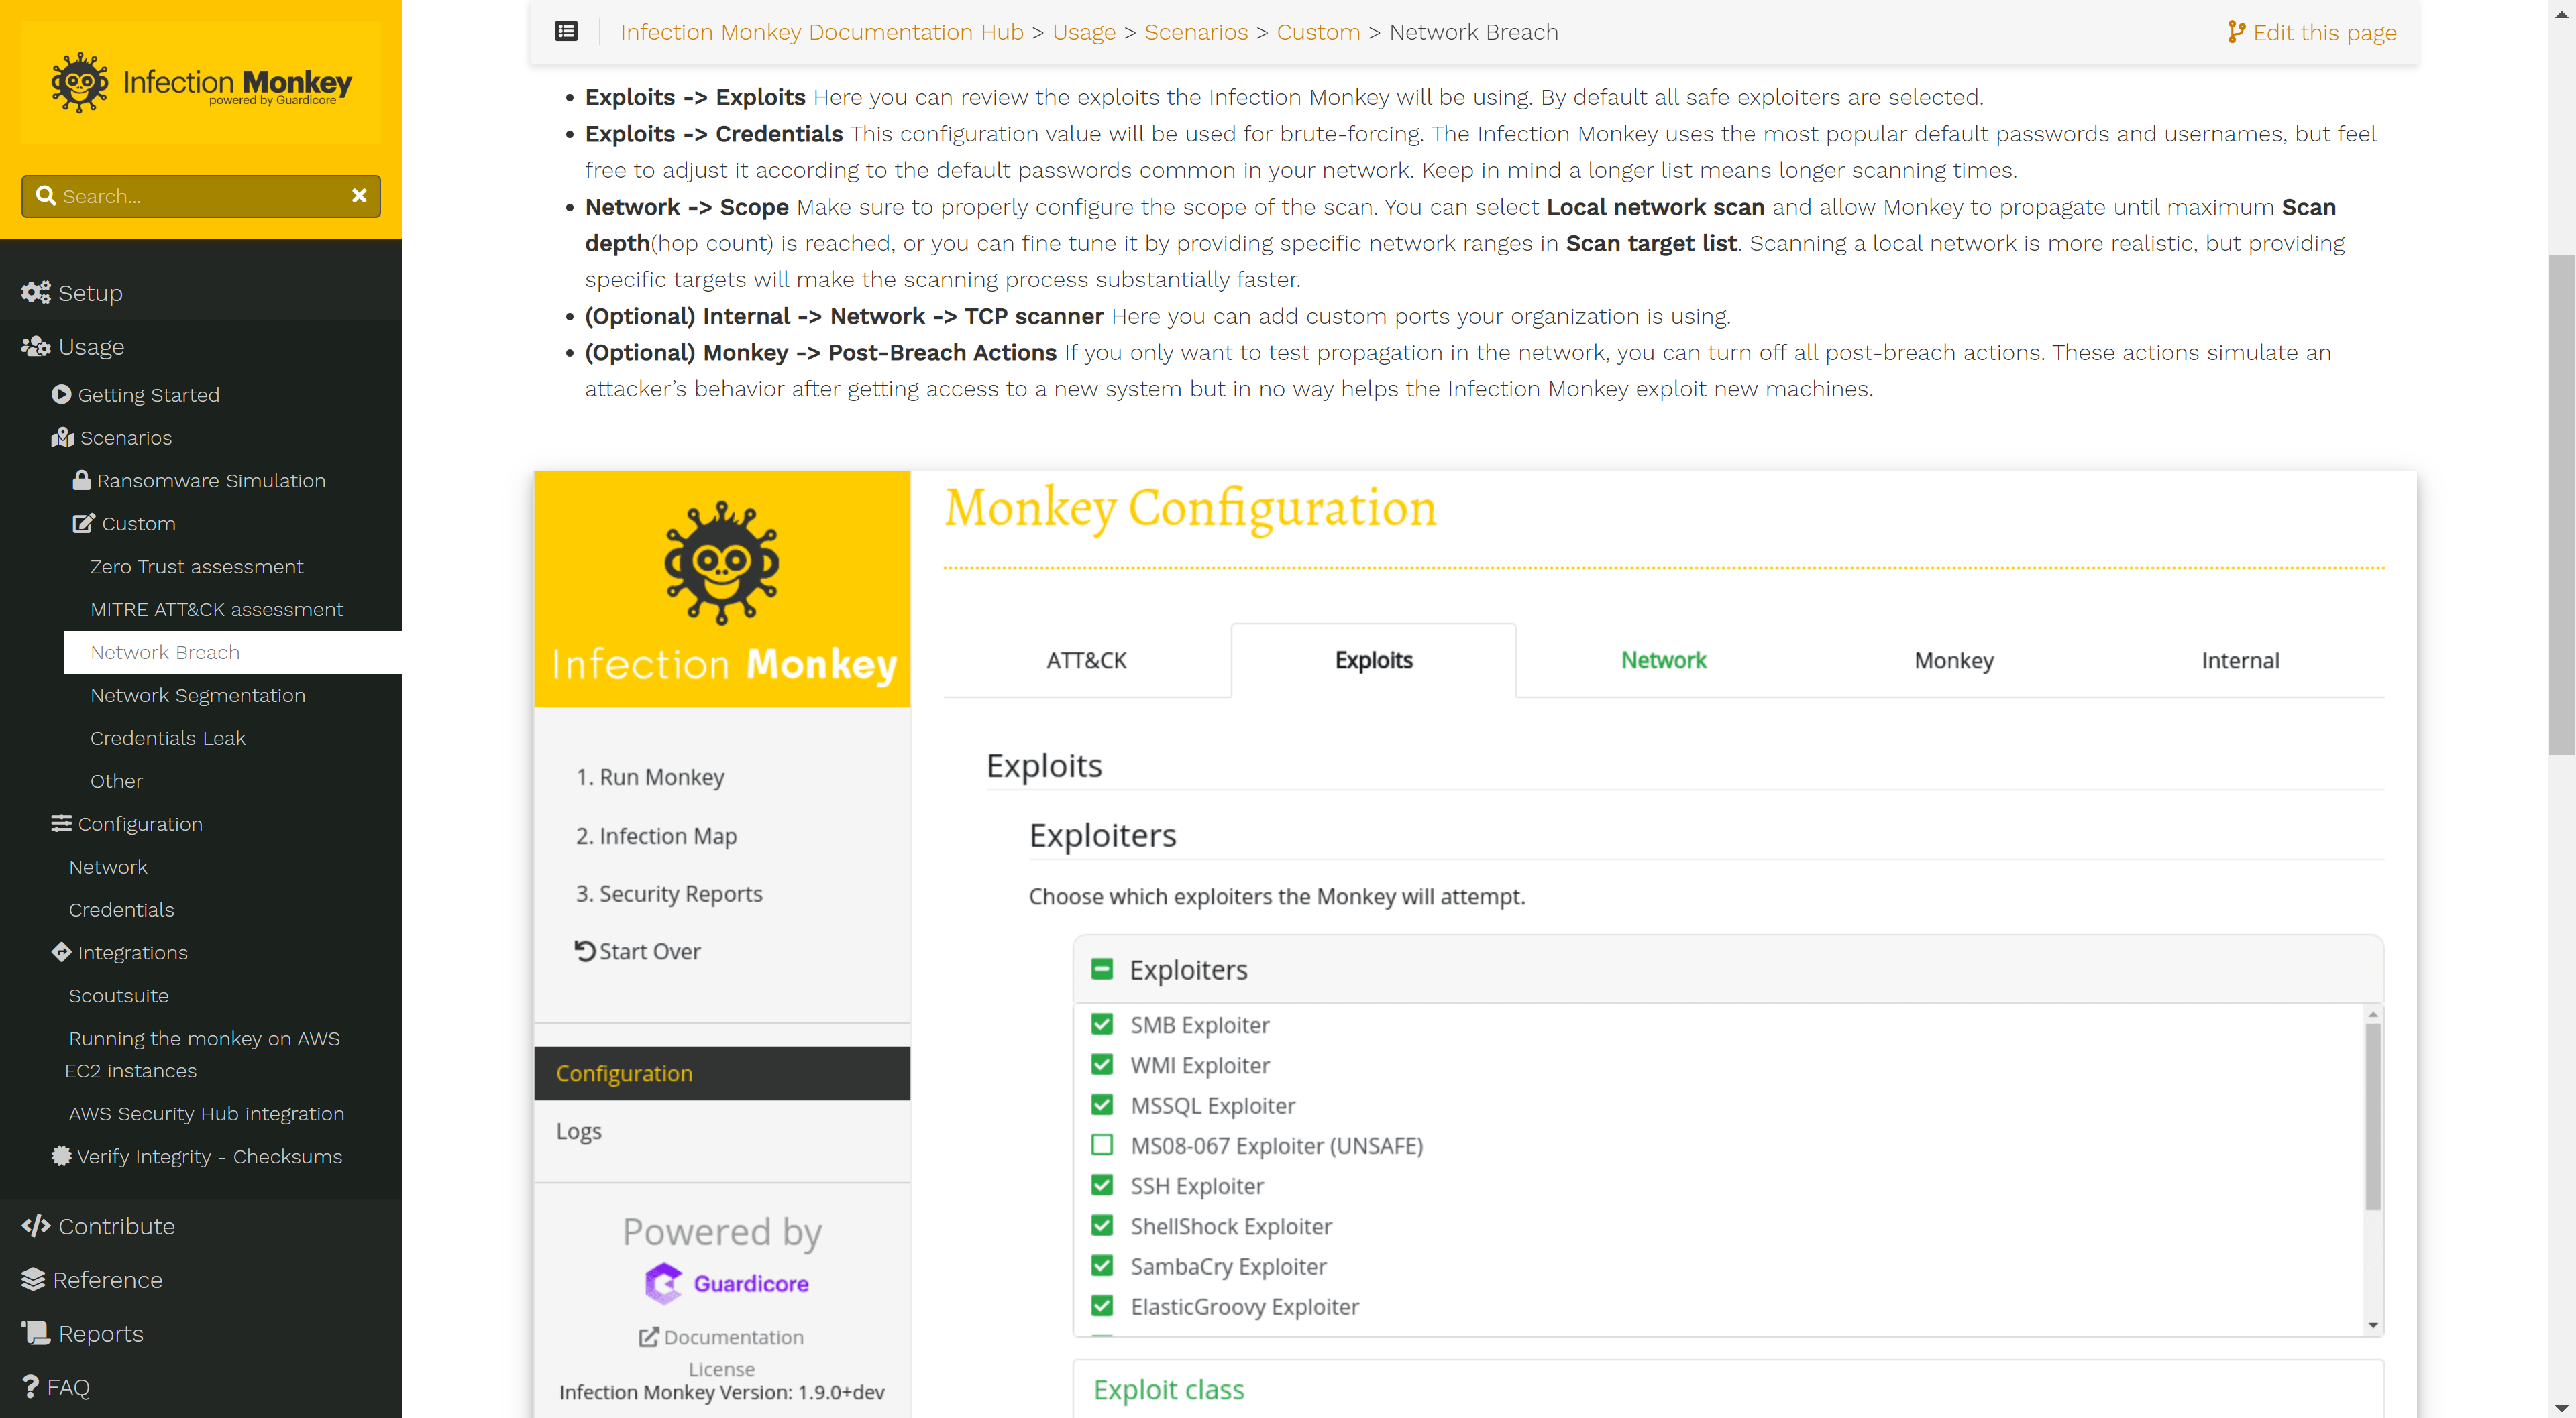Open the Configuration menu item in panel
Image resolution: width=2576 pixels, height=1418 pixels.
click(x=722, y=1073)
